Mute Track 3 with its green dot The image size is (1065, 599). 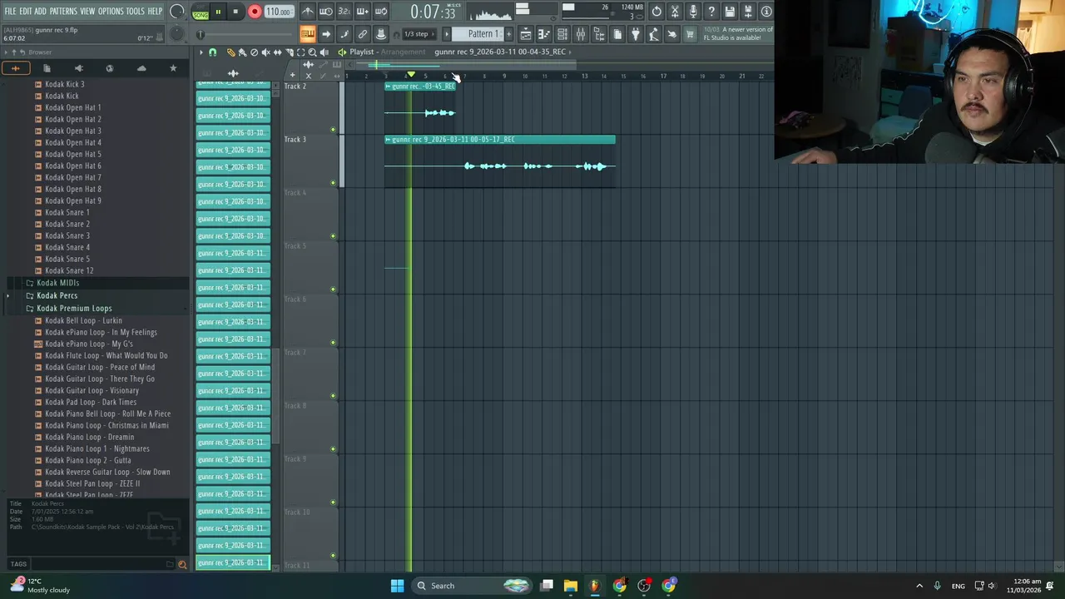pos(333,183)
